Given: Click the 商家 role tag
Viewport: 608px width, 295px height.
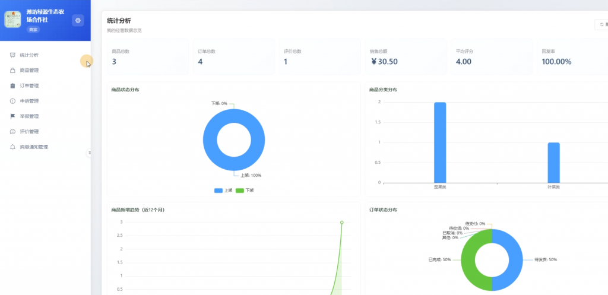Looking at the screenshot, I should (x=33, y=30).
